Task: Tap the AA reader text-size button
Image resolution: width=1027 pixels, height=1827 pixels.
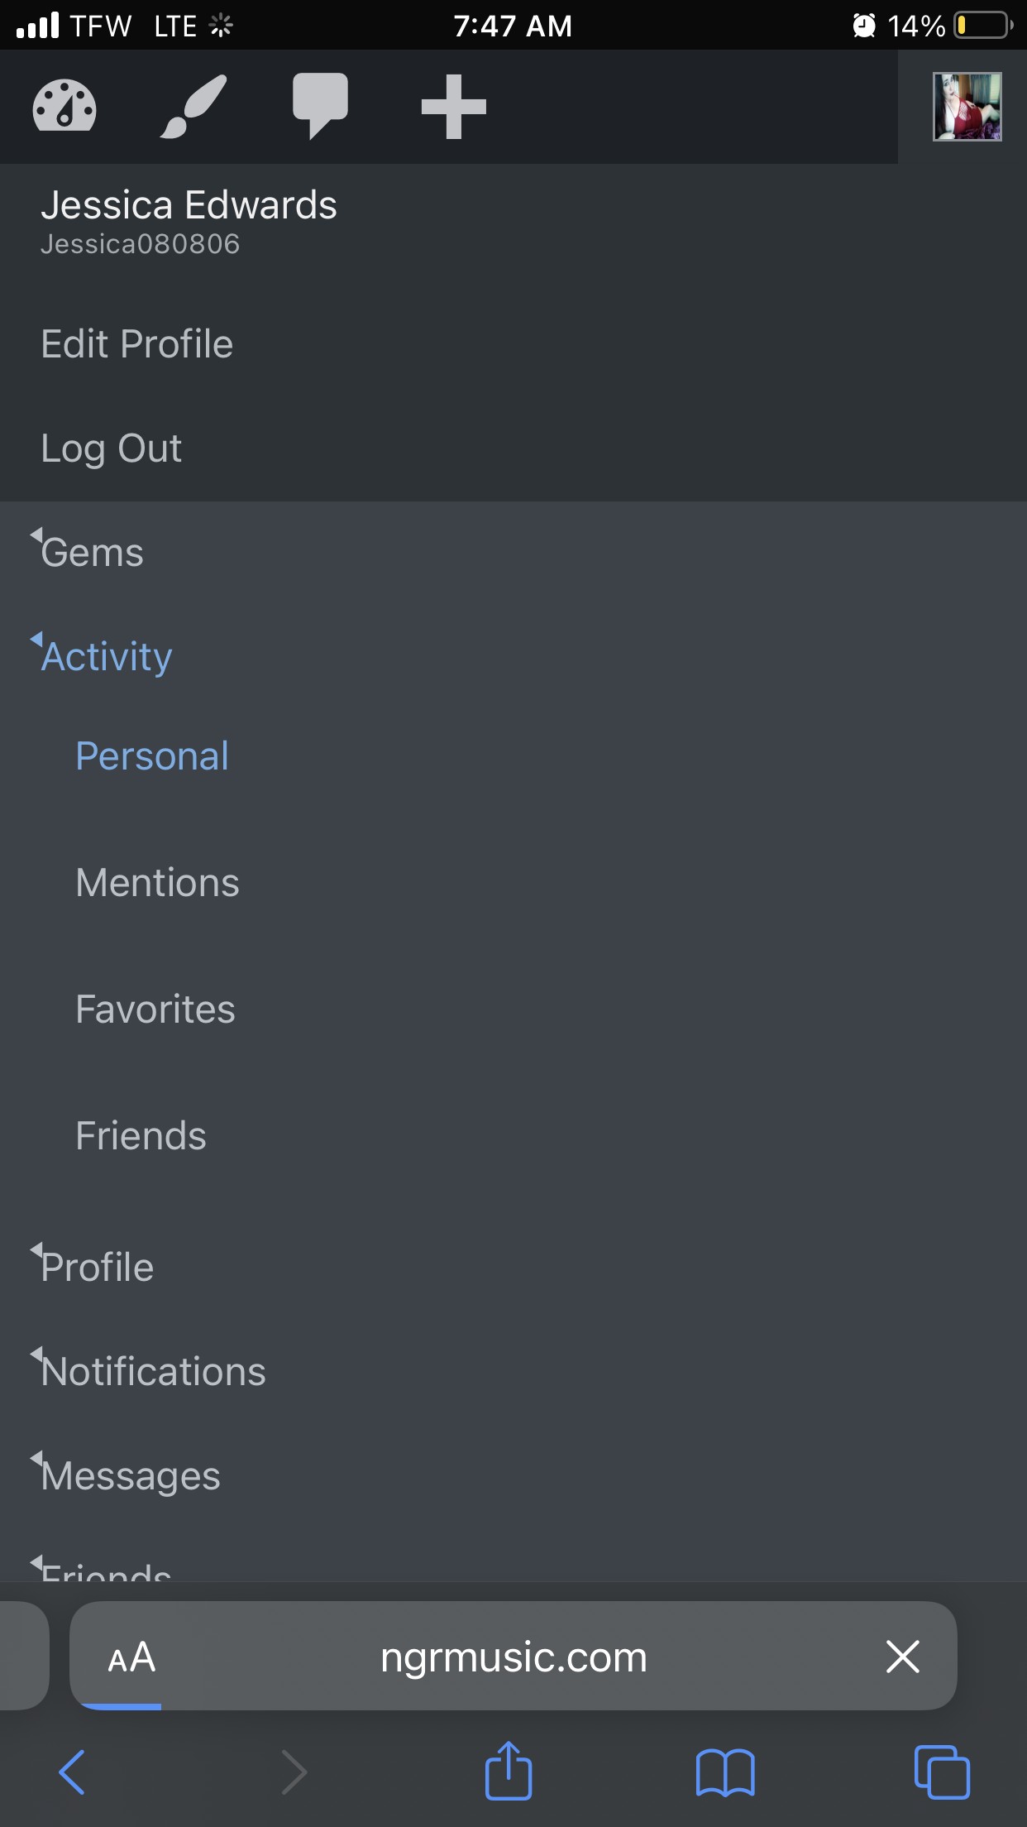Action: pos(131,1657)
